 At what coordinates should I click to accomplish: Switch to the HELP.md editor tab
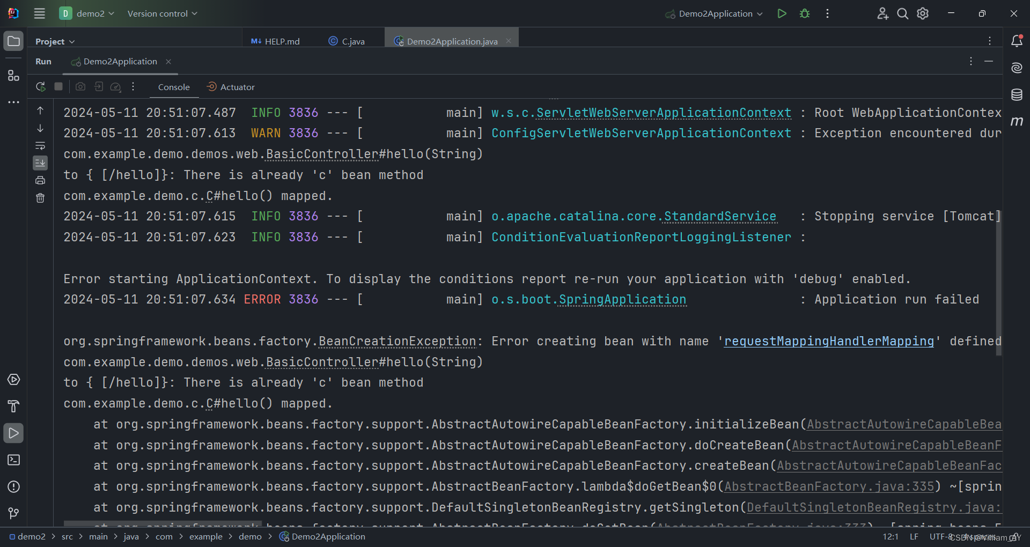click(x=275, y=41)
